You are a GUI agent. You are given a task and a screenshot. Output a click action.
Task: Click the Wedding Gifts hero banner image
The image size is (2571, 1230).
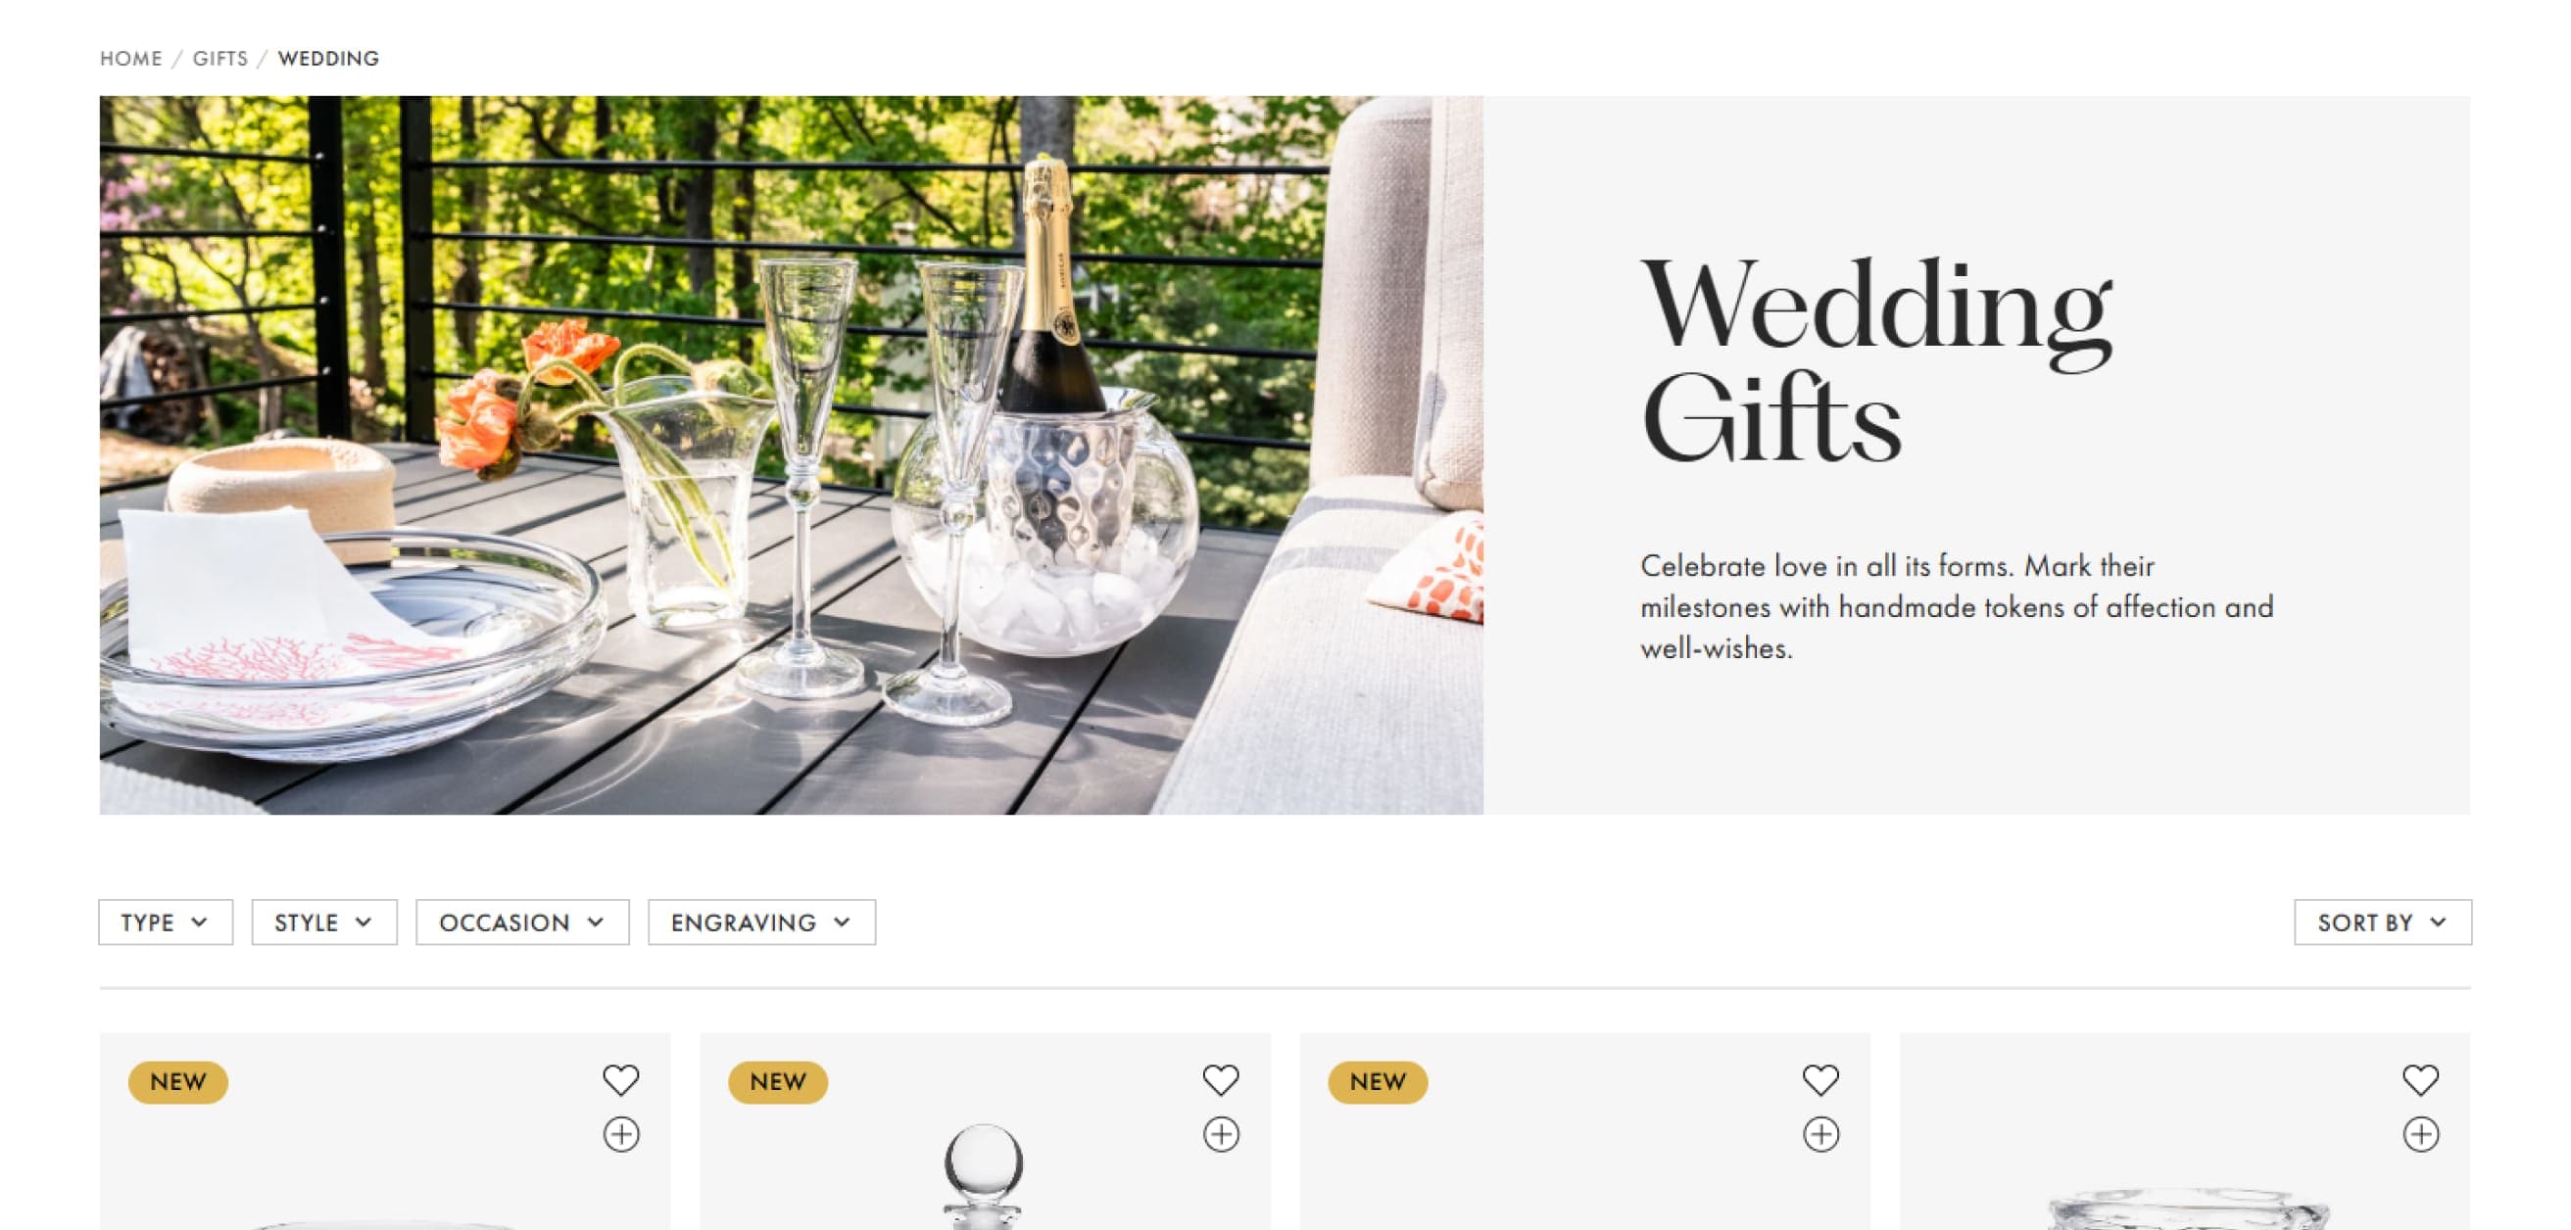click(792, 455)
